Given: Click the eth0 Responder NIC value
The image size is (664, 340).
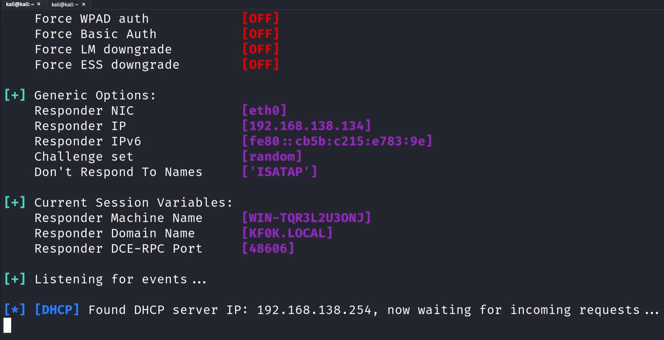Looking at the screenshot, I should pyautogui.click(x=264, y=110).
